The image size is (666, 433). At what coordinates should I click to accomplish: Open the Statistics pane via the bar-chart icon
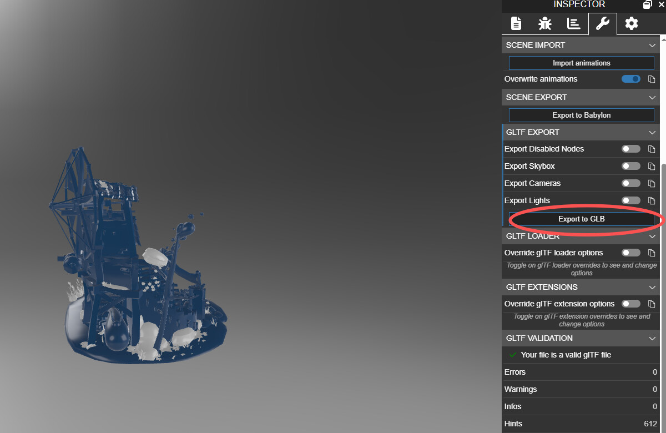click(x=573, y=23)
